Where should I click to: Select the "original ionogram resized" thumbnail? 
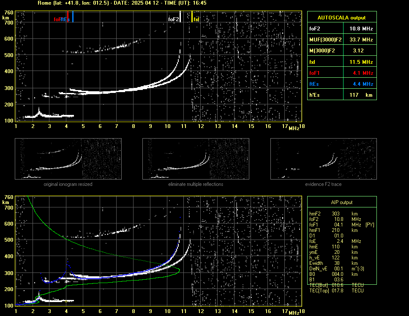point(68,159)
